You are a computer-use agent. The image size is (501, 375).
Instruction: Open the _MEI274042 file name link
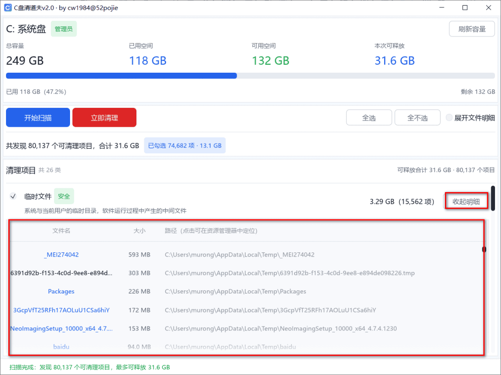pyautogui.click(x=61, y=255)
